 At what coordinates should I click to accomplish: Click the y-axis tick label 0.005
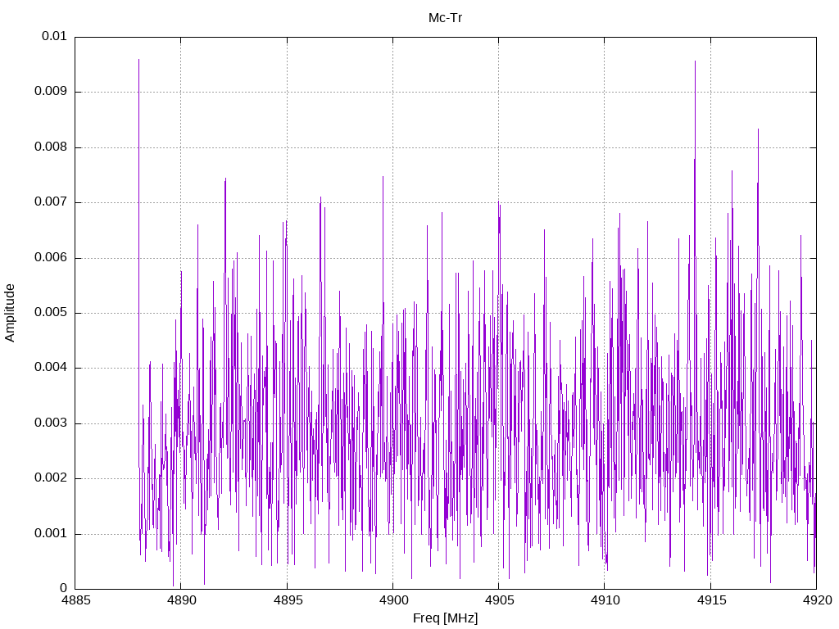[51, 313]
